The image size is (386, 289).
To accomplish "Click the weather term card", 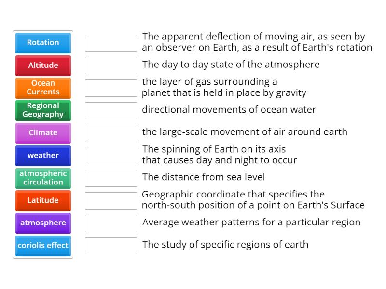I will click(x=43, y=156).
